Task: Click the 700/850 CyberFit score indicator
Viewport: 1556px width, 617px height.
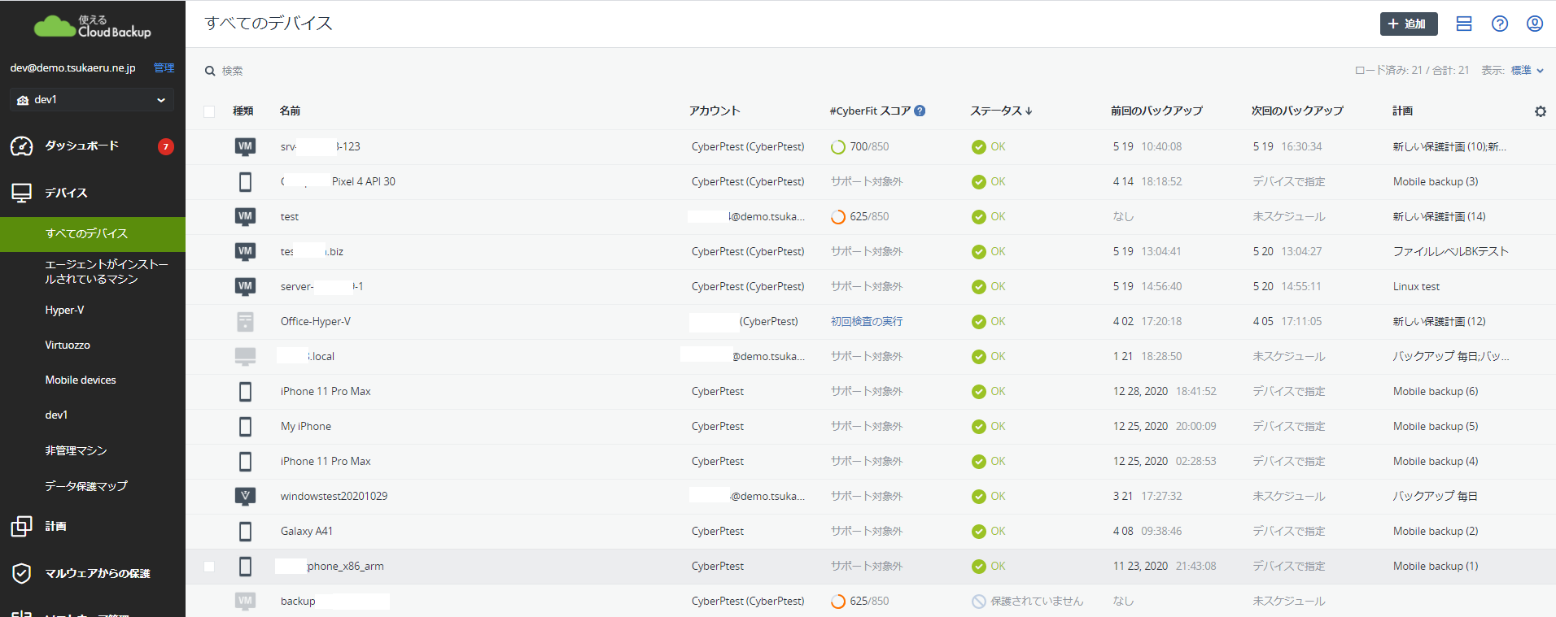Action: click(x=859, y=147)
